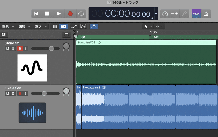
Task: Stop playback with the stop button
Action: [x=47, y=14]
